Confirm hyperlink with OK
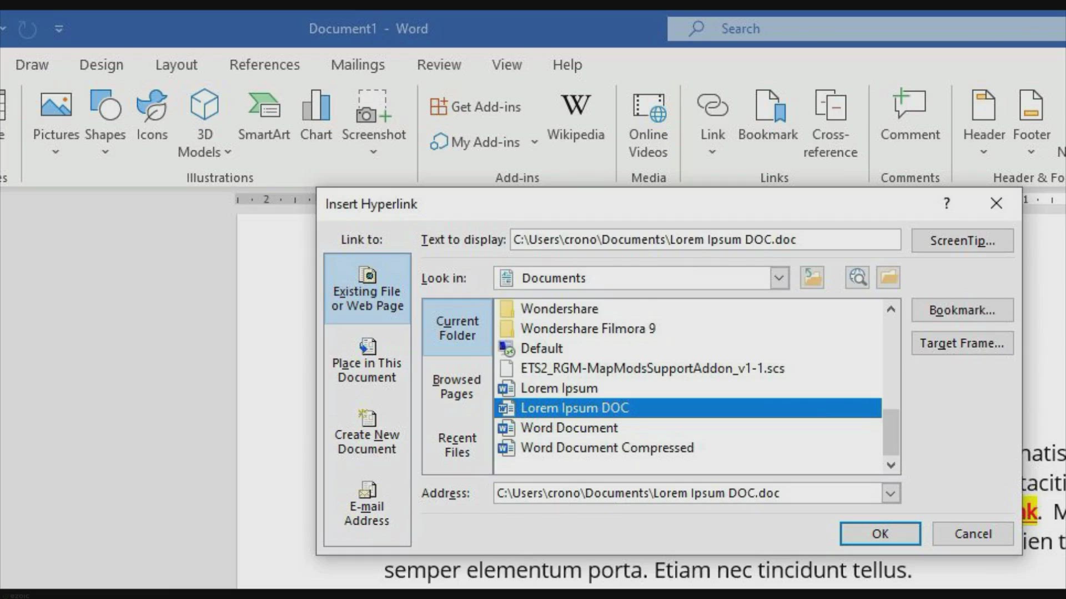The height and width of the screenshot is (599, 1066). point(880,534)
